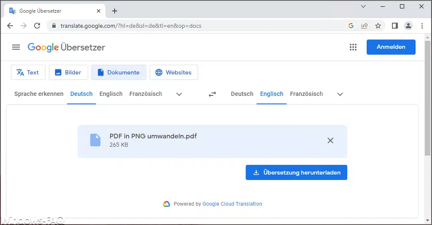The height and width of the screenshot is (225, 432).
Task: Expand the source language list
Action: coord(179,94)
